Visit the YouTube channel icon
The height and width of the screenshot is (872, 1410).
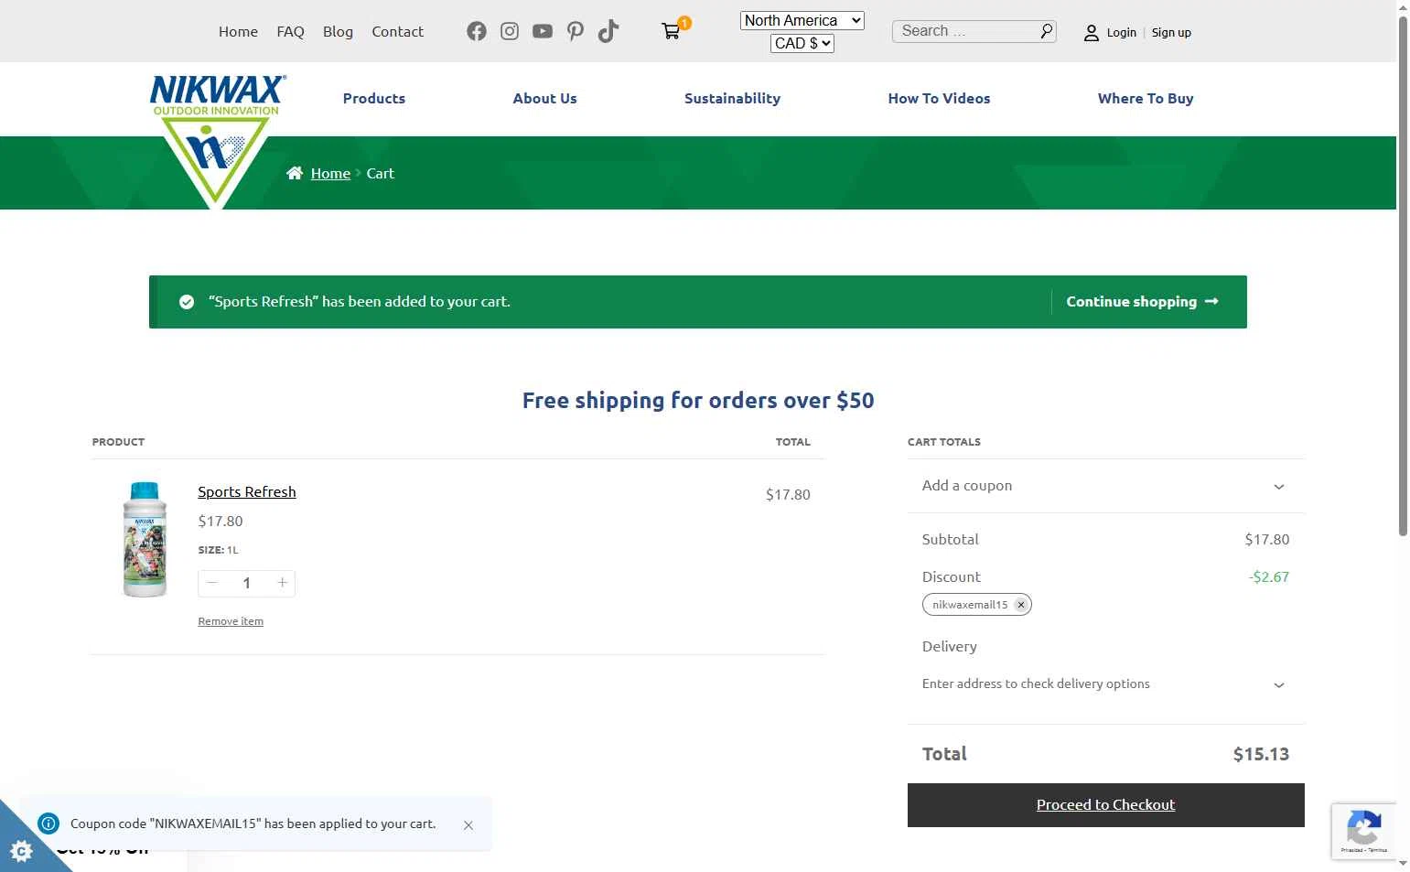(x=543, y=31)
